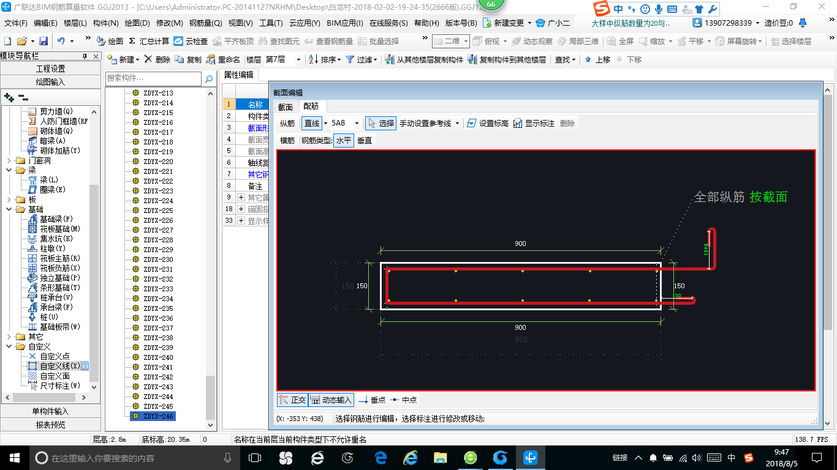Switch to the 配筋 tab
837x470 pixels.
pyautogui.click(x=311, y=106)
